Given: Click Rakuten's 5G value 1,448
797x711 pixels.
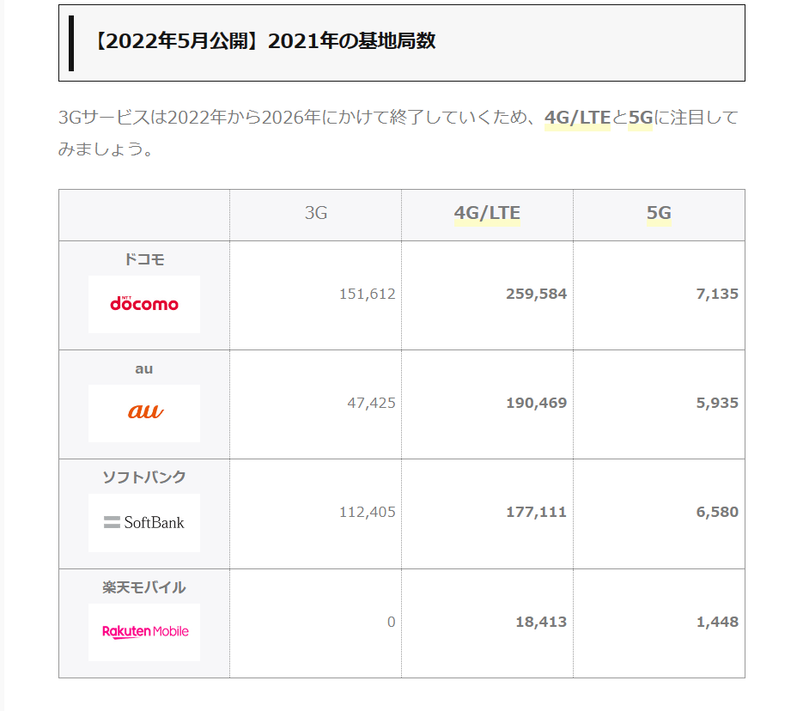Looking at the screenshot, I should (x=717, y=622).
